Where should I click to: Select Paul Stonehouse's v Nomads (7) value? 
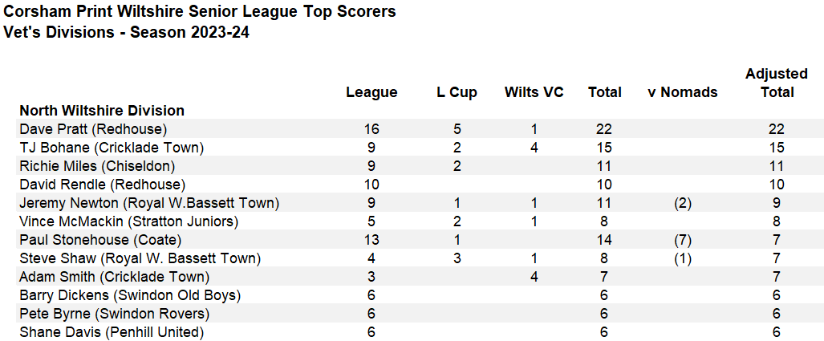click(682, 240)
